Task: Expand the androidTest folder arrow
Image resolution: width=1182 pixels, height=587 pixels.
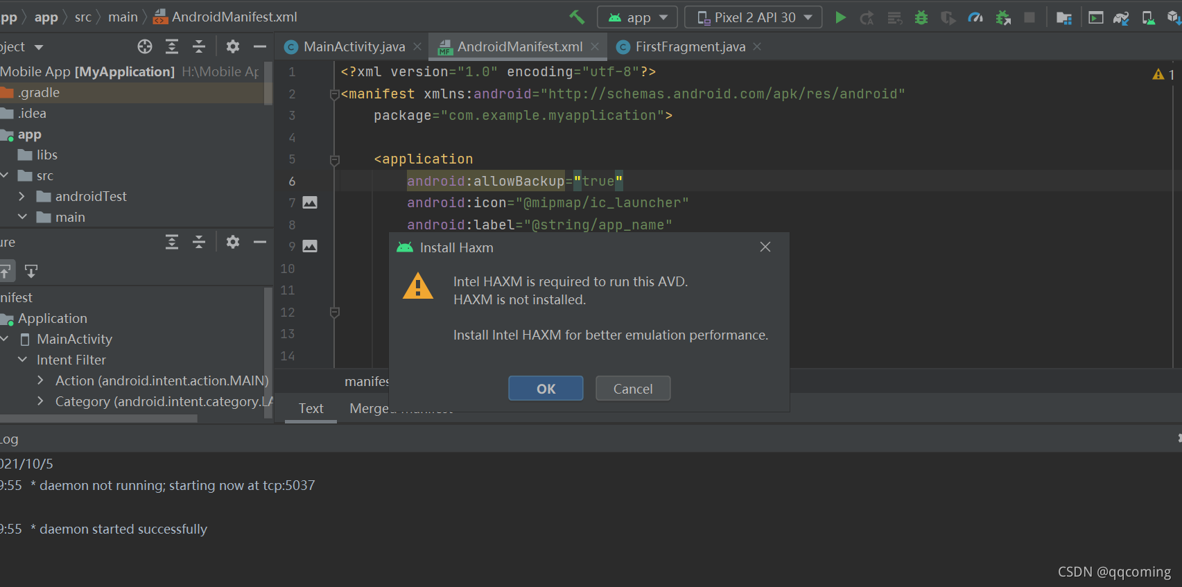Action: 21,196
